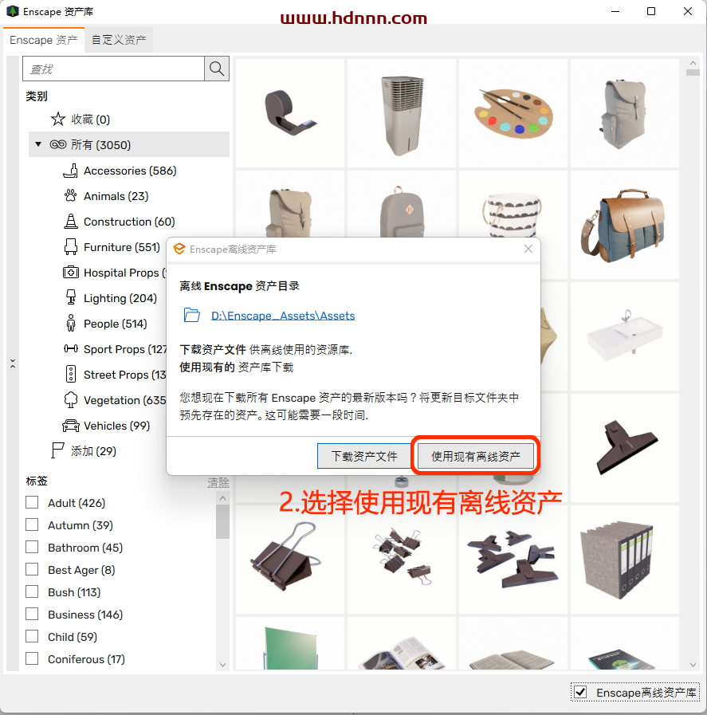
Task: Select the paint palette asset thumbnail
Action: 513,112
